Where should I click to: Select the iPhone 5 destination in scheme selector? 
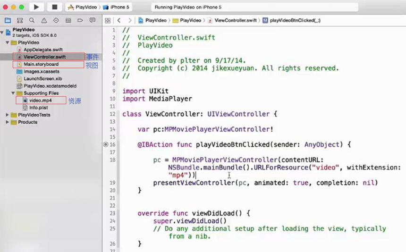tap(116, 7)
